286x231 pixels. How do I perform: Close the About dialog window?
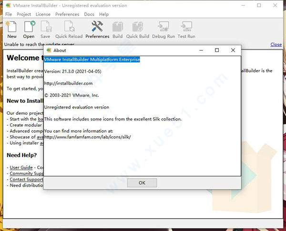point(233,50)
